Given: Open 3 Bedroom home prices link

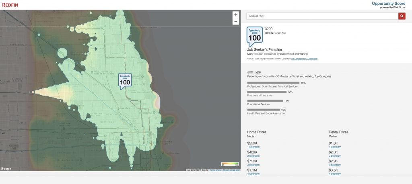Looking at the screenshot, I should [253, 165].
